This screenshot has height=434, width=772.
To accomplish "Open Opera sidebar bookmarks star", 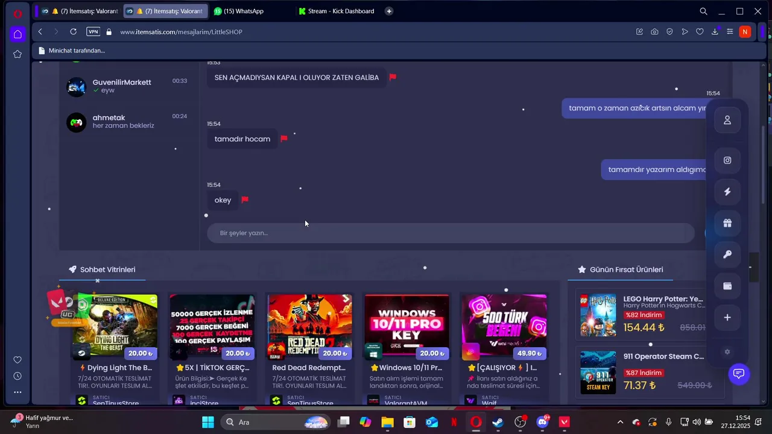I will tap(17, 54).
